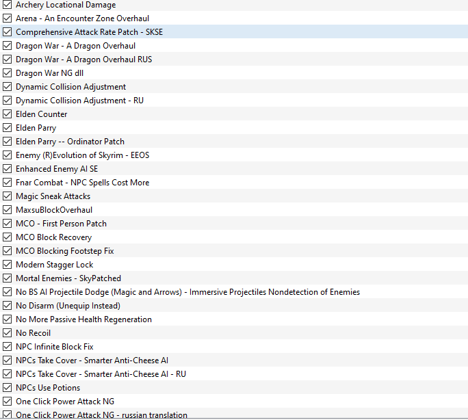
Task: Disable the Elden Parry checkbox
Action: pyautogui.click(x=7, y=128)
